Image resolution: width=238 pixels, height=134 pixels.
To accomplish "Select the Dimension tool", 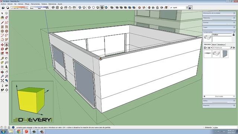I will (x=7, y=58).
